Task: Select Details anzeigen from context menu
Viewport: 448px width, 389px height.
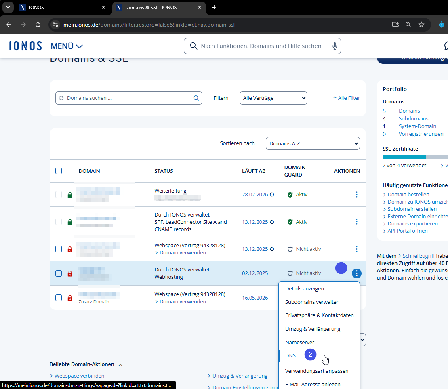Action: point(305,288)
